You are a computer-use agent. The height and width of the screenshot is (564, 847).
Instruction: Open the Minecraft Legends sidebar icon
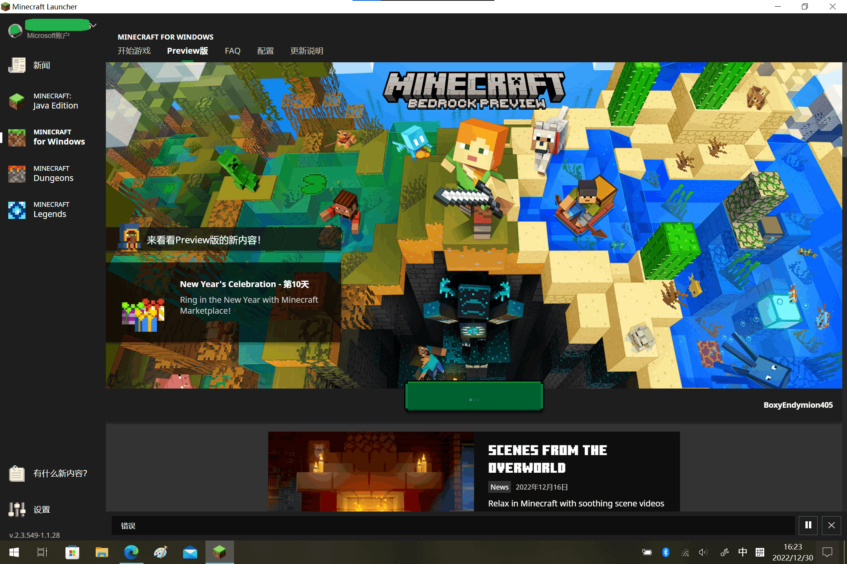coord(17,210)
